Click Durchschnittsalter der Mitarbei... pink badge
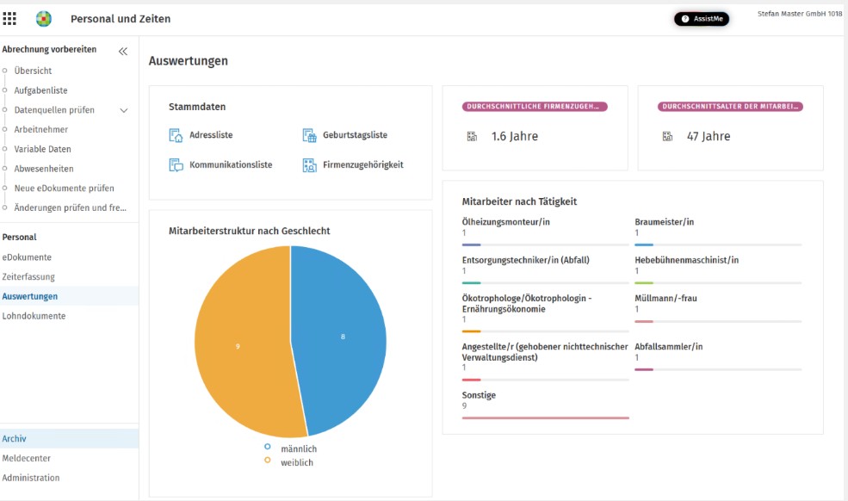 pos(730,107)
